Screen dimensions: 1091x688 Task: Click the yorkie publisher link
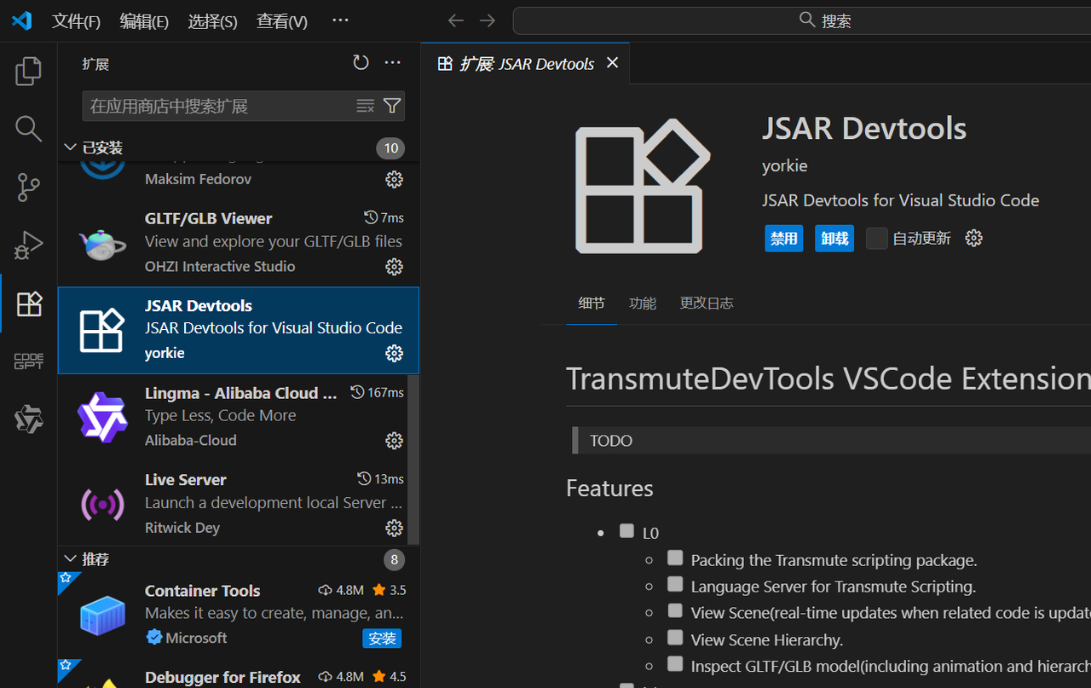[x=784, y=165]
